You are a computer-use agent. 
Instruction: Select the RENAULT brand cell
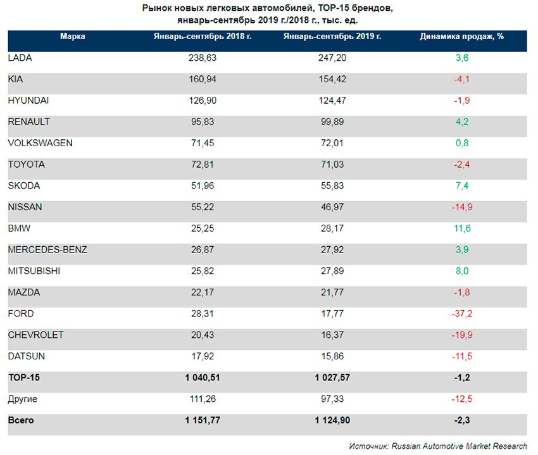pos(29,122)
